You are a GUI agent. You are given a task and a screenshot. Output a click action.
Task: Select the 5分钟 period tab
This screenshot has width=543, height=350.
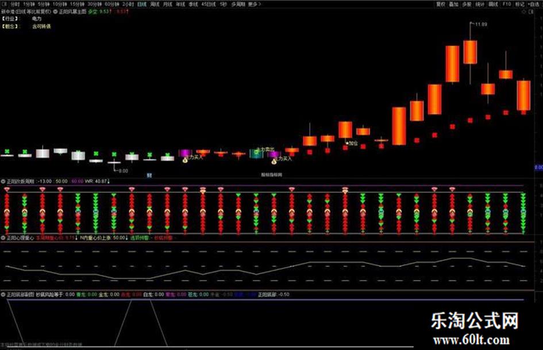pos(44,4)
